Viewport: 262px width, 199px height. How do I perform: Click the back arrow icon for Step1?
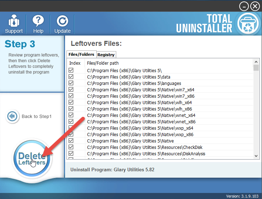click(x=12, y=117)
